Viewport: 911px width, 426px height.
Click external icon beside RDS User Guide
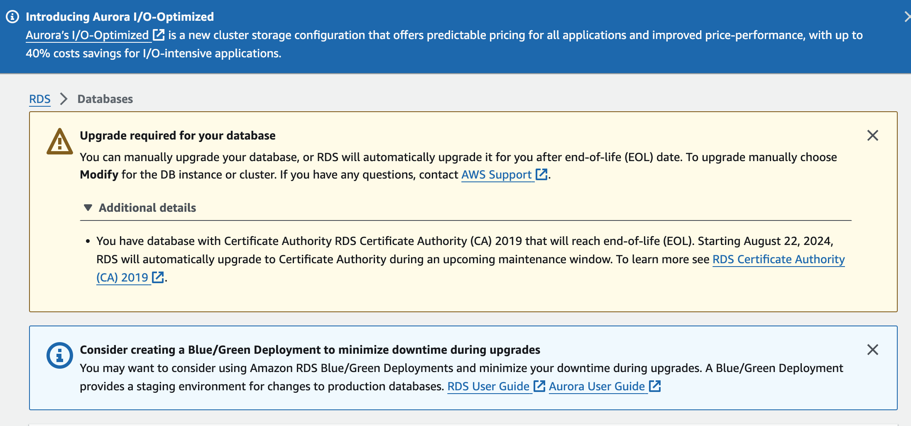click(539, 386)
